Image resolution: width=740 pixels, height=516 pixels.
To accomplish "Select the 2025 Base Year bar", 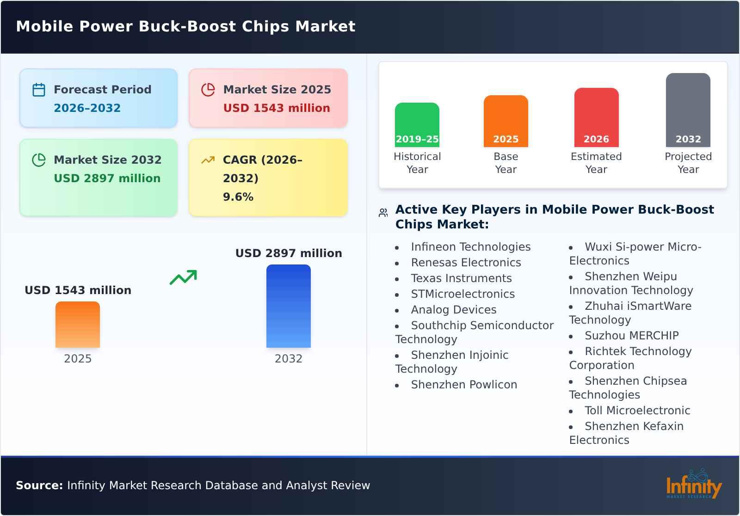I will [x=506, y=120].
